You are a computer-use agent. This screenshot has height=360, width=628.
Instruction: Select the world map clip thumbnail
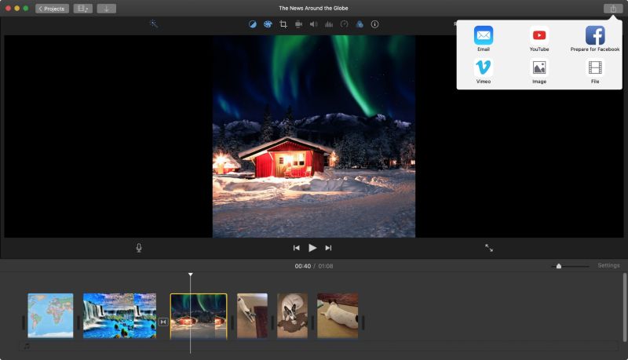(50, 315)
